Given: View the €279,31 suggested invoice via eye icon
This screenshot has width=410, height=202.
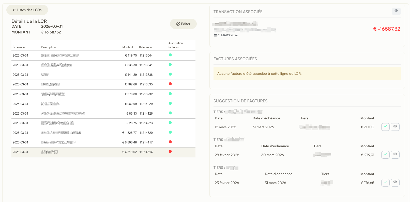Looking at the screenshot, I should 395,155.
